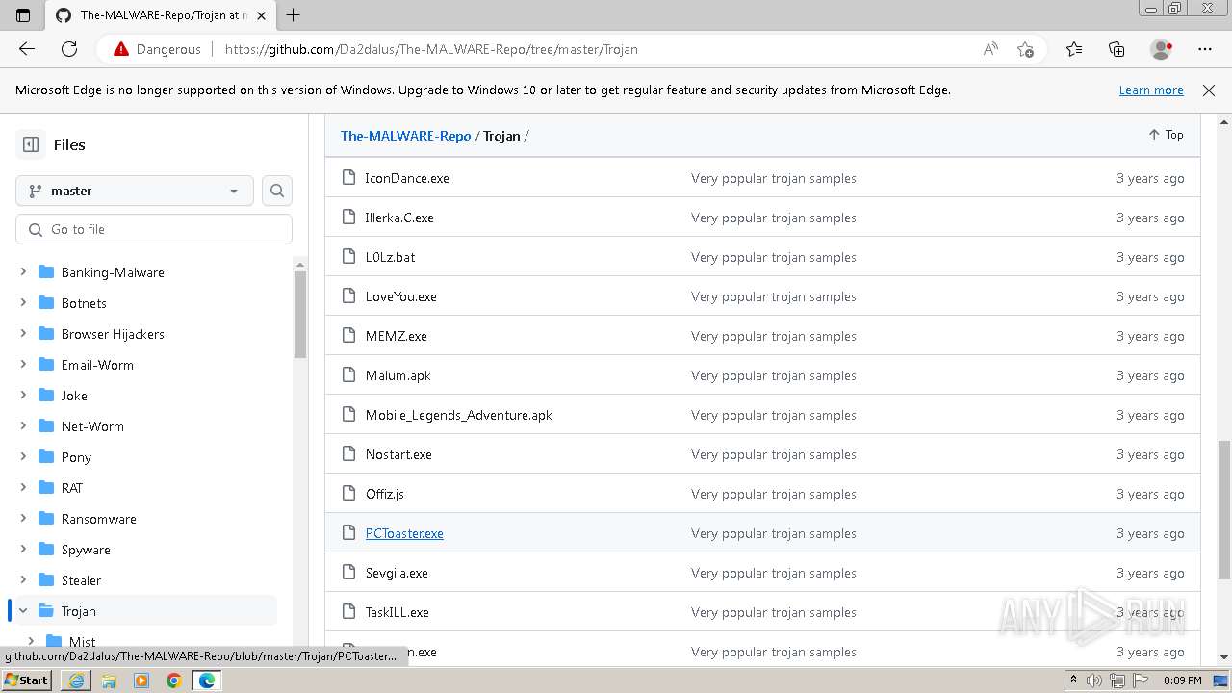
Task: Click the browser Back arrow
Action: 27,49
